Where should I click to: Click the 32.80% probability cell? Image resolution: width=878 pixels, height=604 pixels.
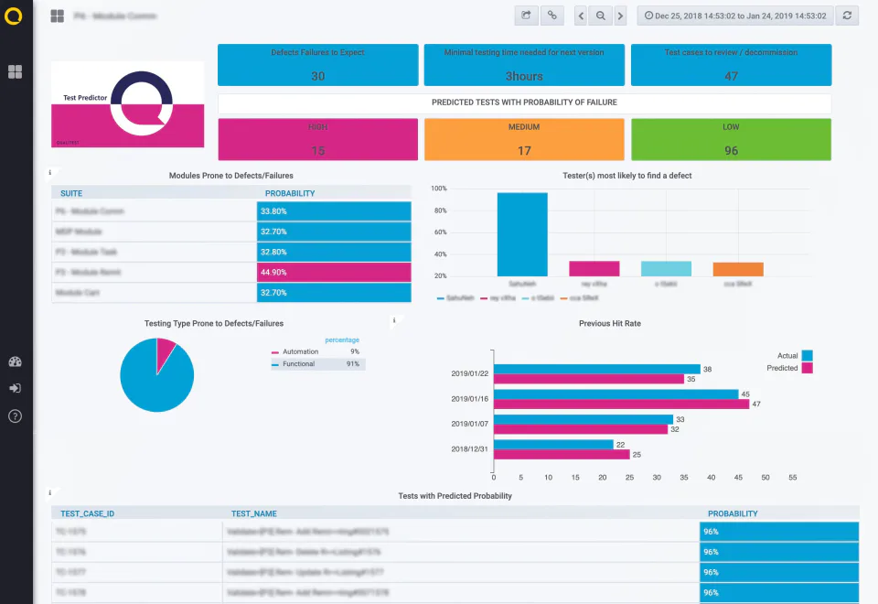coord(334,253)
